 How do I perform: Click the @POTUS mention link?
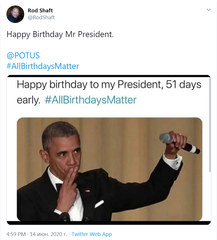coord(23,55)
